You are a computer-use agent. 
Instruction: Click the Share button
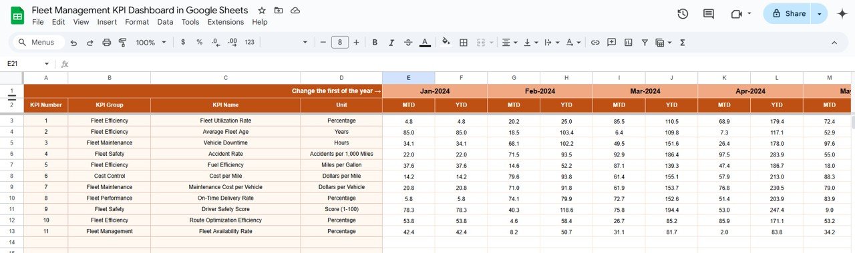pos(788,13)
